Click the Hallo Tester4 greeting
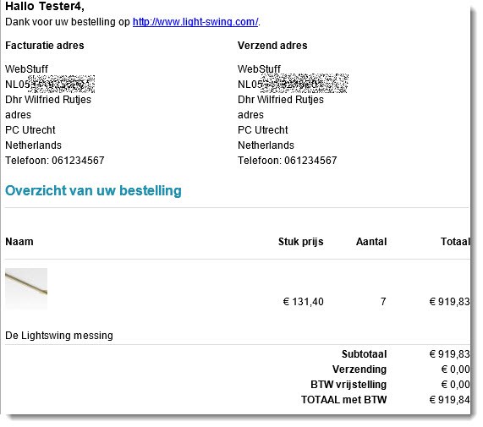The height and width of the screenshot is (427, 483). click(x=45, y=7)
